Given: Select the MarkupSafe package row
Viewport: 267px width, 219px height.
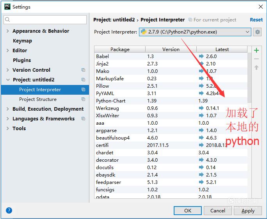Looking at the screenshot, I should point(171,78).
